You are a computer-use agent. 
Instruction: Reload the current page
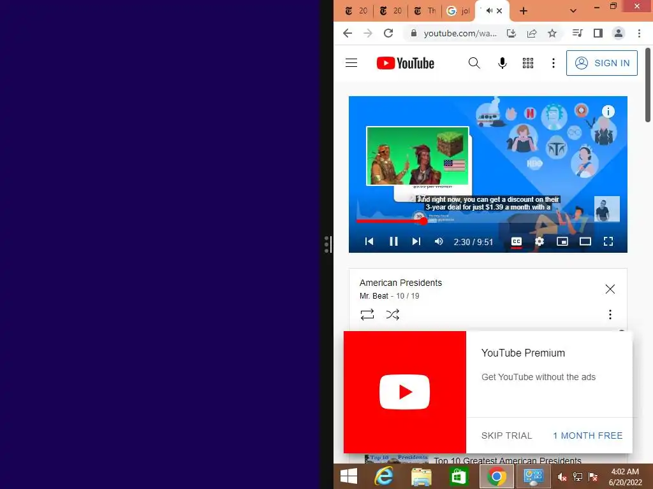point(388,33)
